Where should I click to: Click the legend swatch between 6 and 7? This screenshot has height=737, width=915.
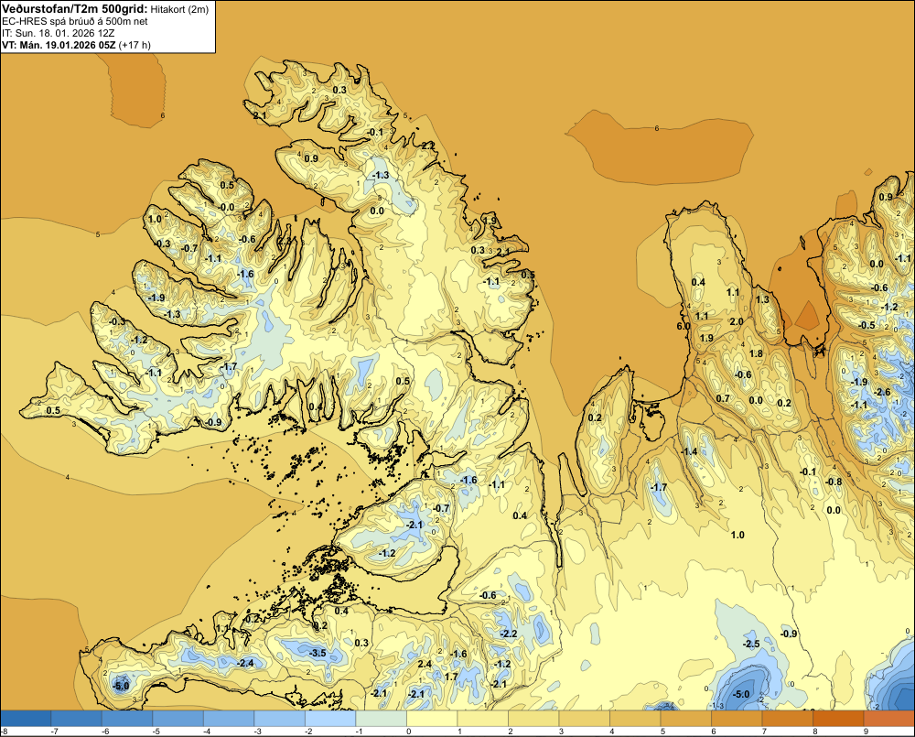coord(737,718)
